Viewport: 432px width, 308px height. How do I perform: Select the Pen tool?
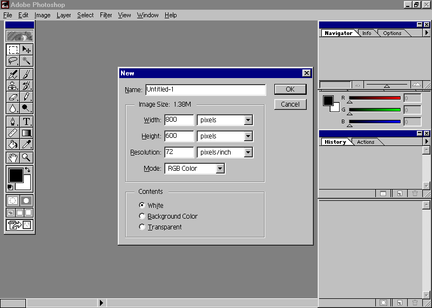click(13, 122)
